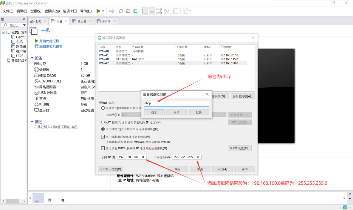Screen dimensions: 353x210
Task: Click the Unity mode toolbar icon
Action: coord(166,11)
